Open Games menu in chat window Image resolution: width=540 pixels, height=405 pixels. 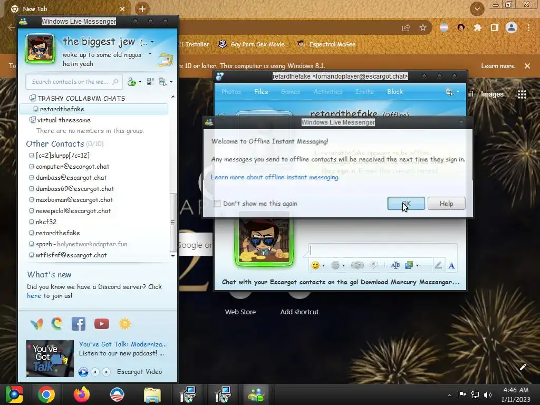(x=291, y=92)
